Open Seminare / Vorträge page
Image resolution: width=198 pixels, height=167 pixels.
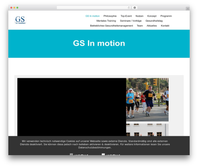[x=131, y=21]
